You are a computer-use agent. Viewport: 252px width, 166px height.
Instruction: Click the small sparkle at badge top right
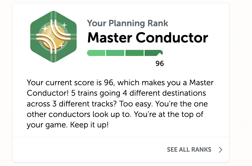(65, 25)
